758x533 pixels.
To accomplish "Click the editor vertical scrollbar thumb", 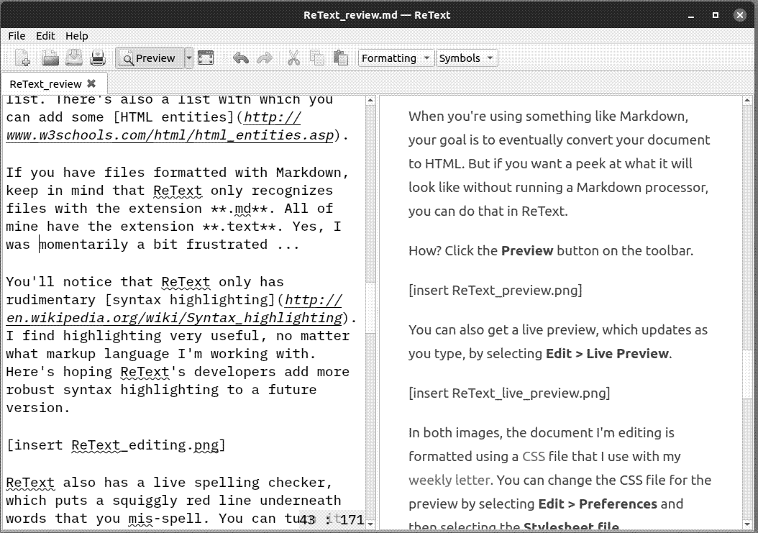I will coord(370,308).
